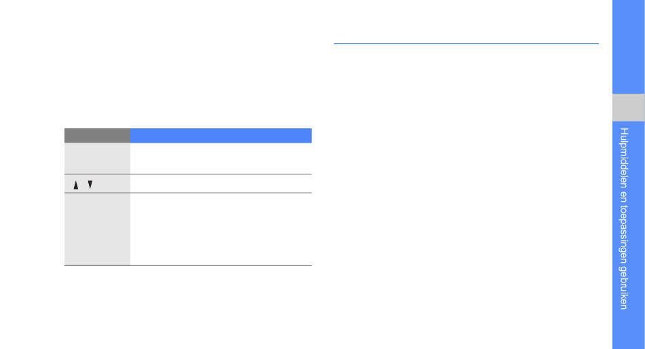
Task: Click the thin blue horizontal line
Action: tap(466, 43)
